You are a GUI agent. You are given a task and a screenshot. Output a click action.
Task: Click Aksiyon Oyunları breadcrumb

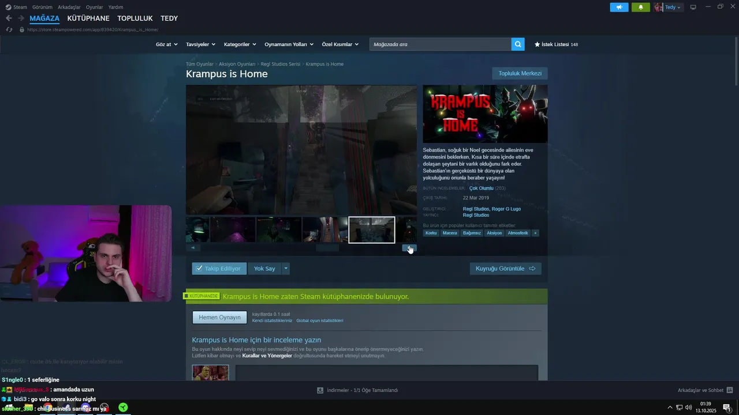[x=237, y=64]
